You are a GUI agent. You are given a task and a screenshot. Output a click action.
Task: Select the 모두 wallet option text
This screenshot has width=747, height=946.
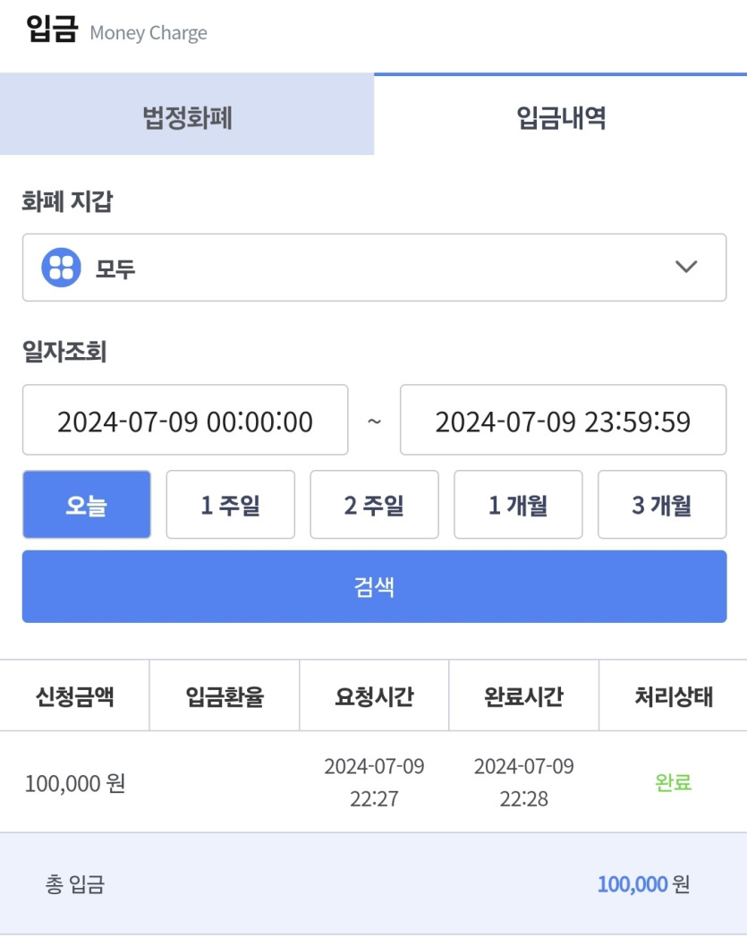coord(115,268)
